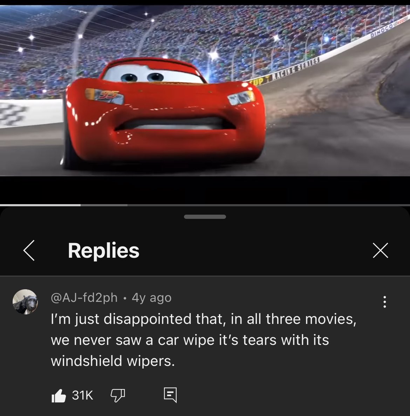Tap the 31K like count
This screenshot has height=416, width=410.
[83, 395]
